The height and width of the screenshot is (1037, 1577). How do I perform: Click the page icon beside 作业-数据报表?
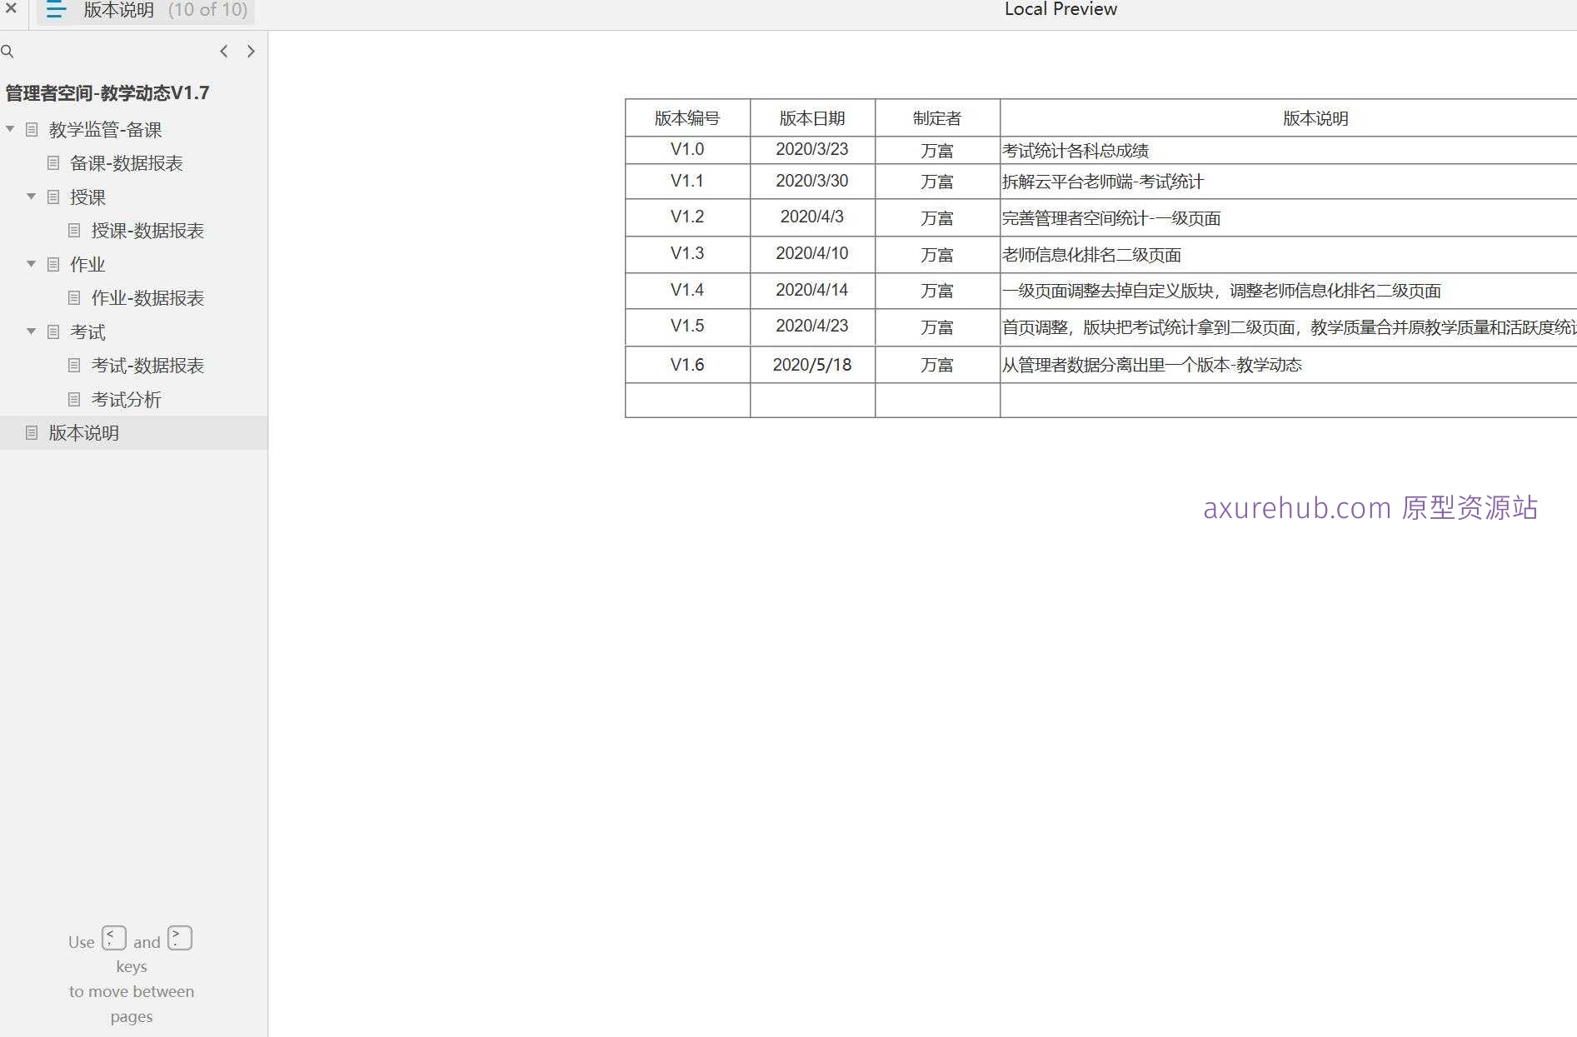[74, 298]
